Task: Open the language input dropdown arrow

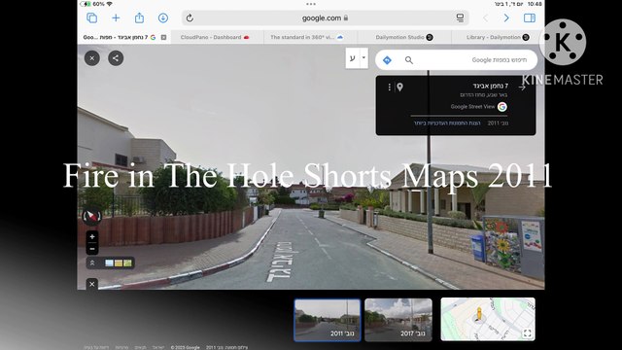Action: (x=363, y=58)
